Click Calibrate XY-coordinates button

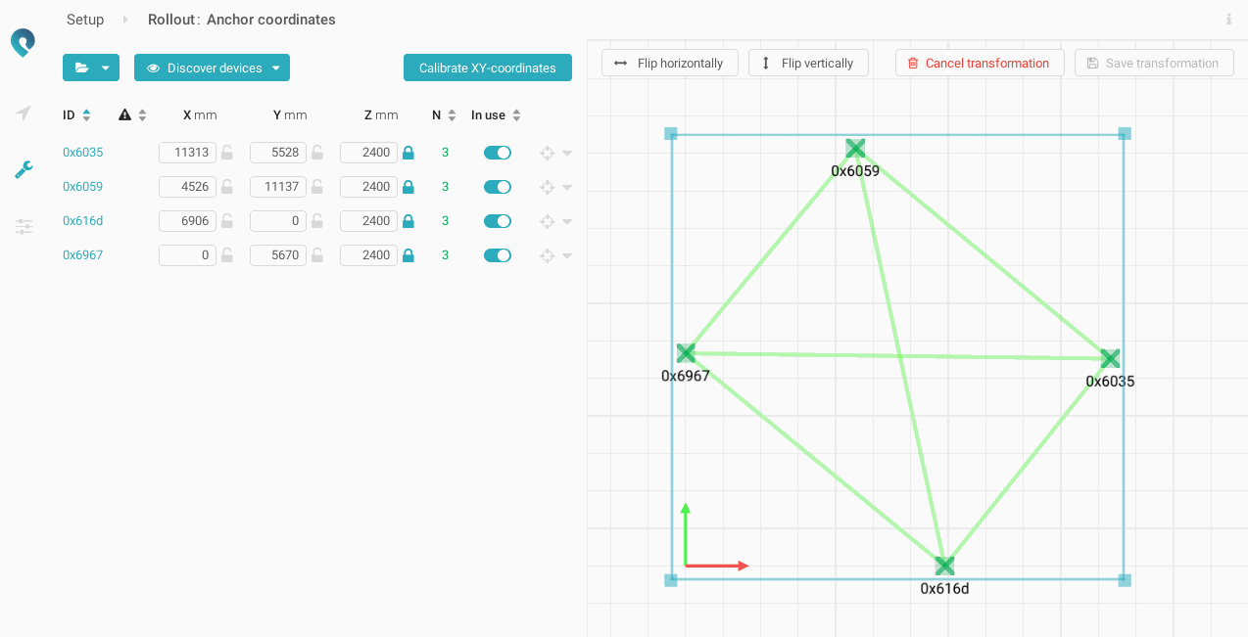point(487,68)
